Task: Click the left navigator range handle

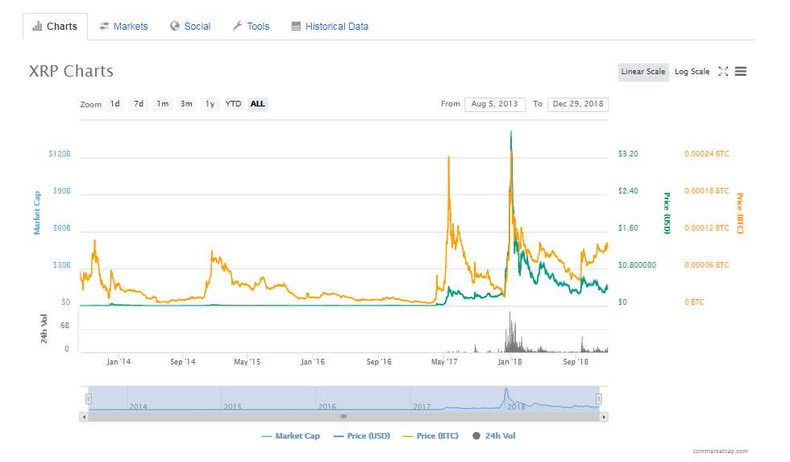Action: click(x=88, y=399)
